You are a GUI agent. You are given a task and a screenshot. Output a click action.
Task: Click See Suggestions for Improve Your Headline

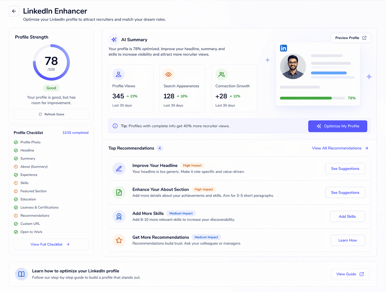[345, 169]
